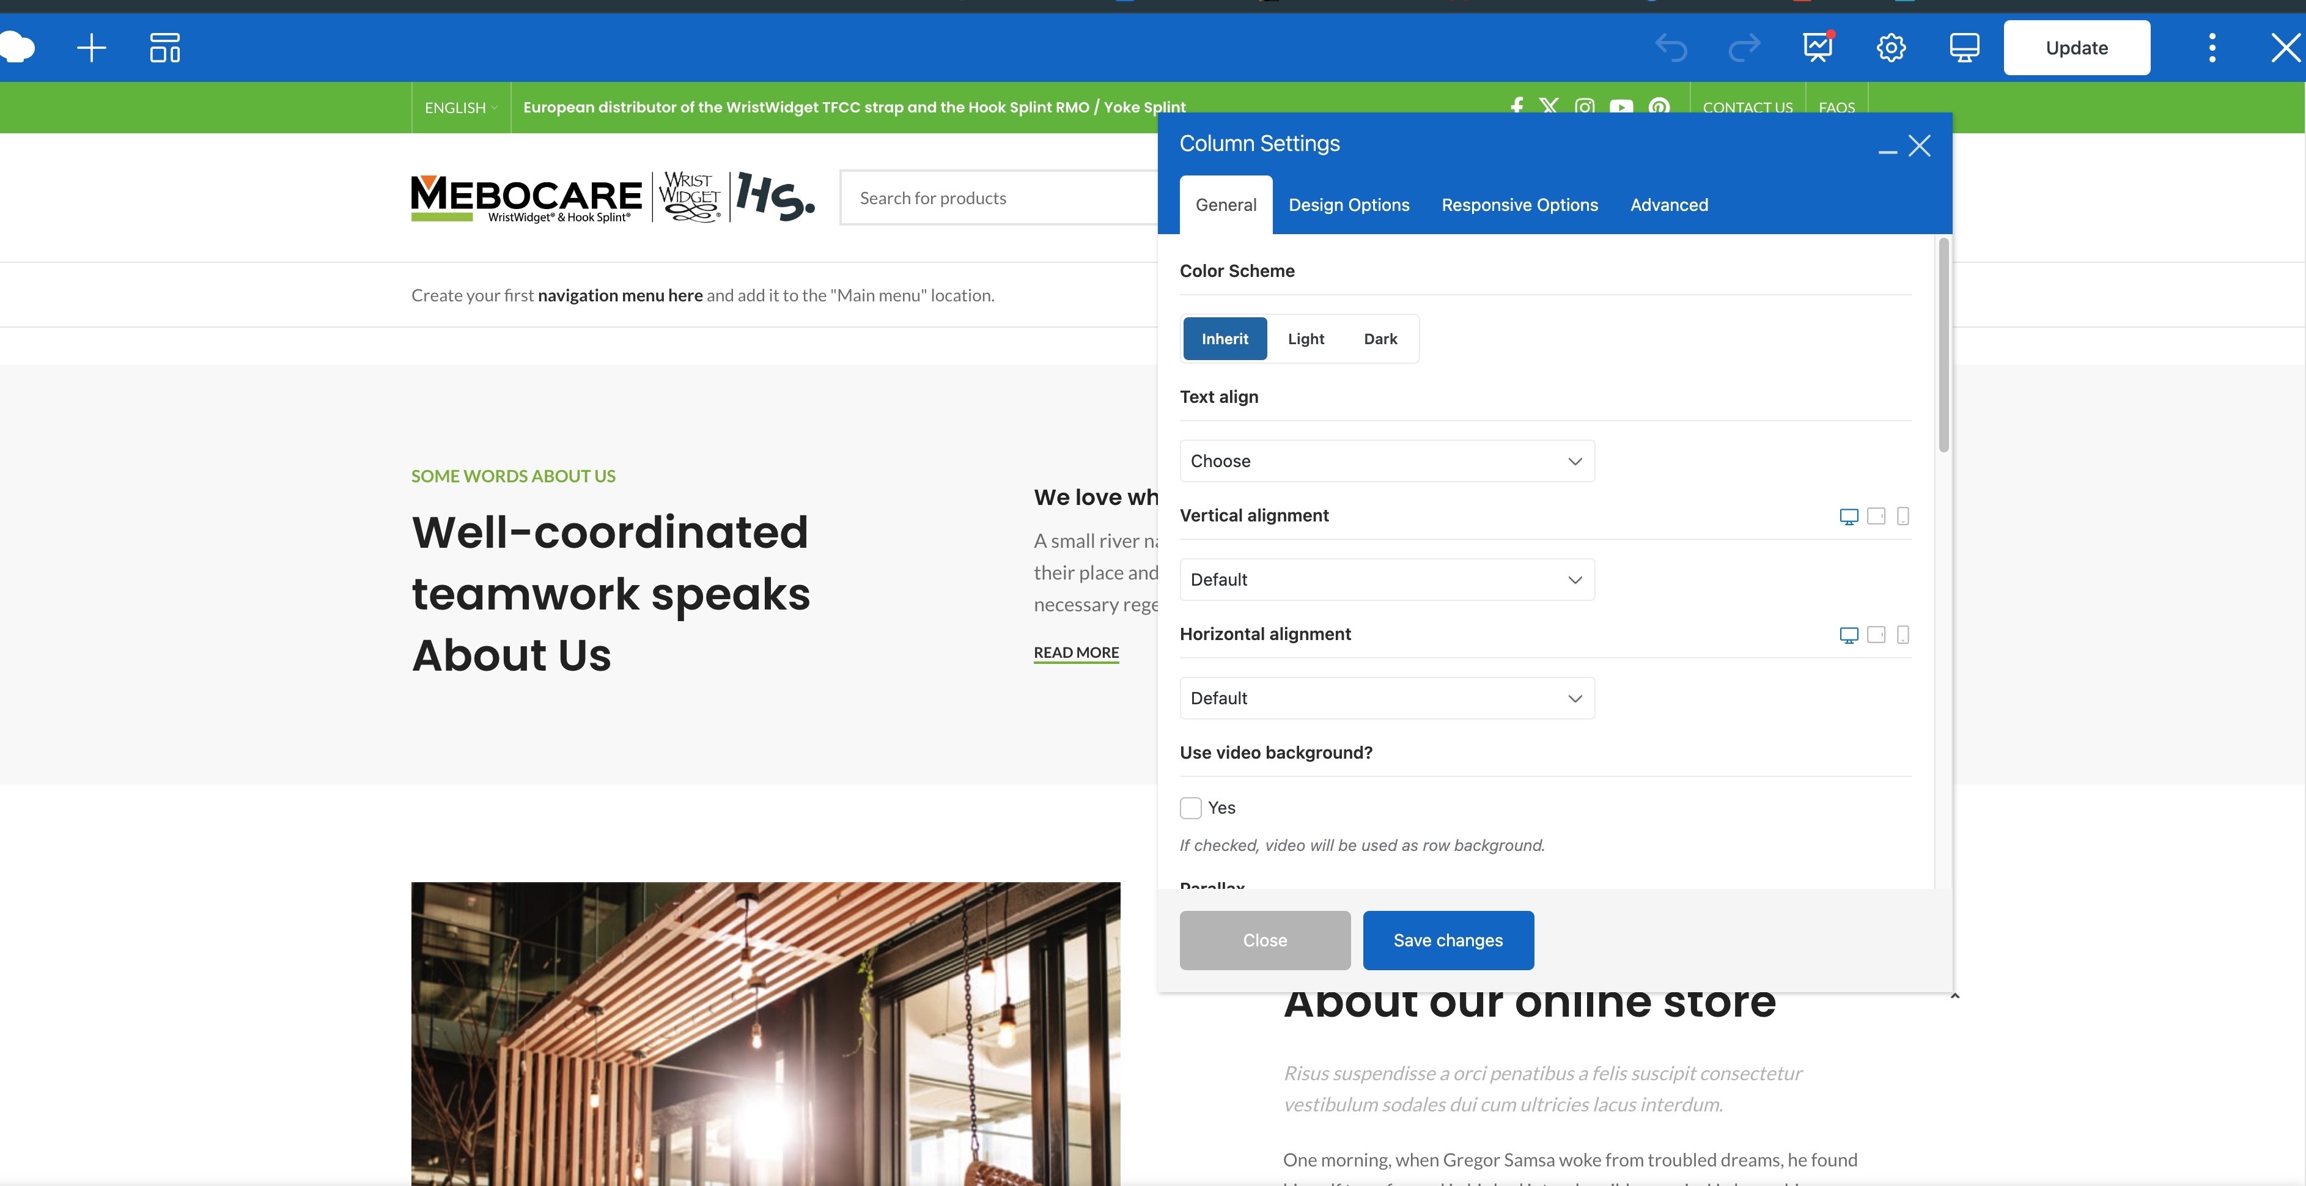
Task: Open the responsive preview monitor icon
Action: [1964, 48]
